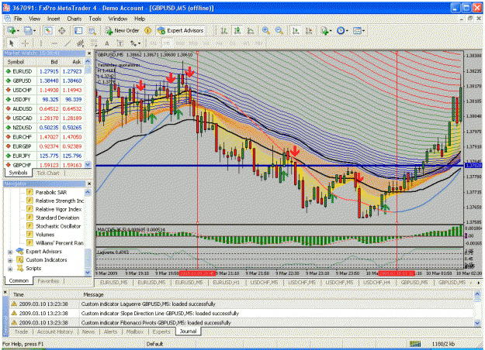Open the Indicators dropdown arrow
The width and height of the screenshot is (485, 350).
click(x=331, y=31)
